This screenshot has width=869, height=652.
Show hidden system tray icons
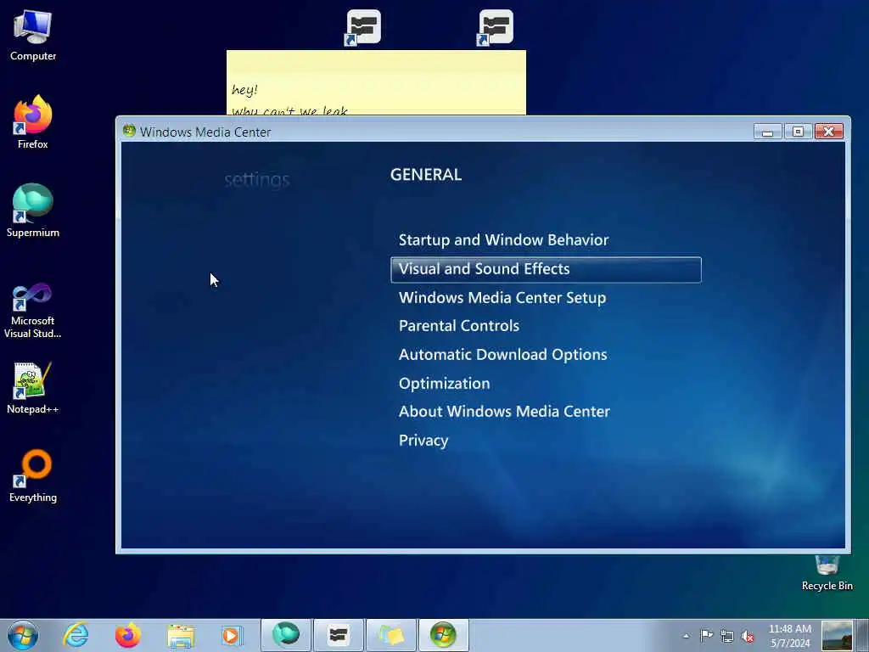pos(686,636)
